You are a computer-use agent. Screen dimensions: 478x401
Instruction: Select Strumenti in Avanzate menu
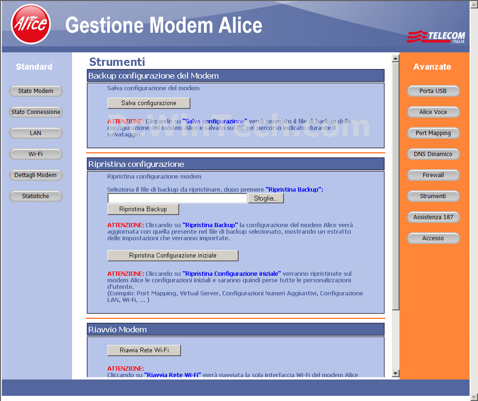(433, 196)
